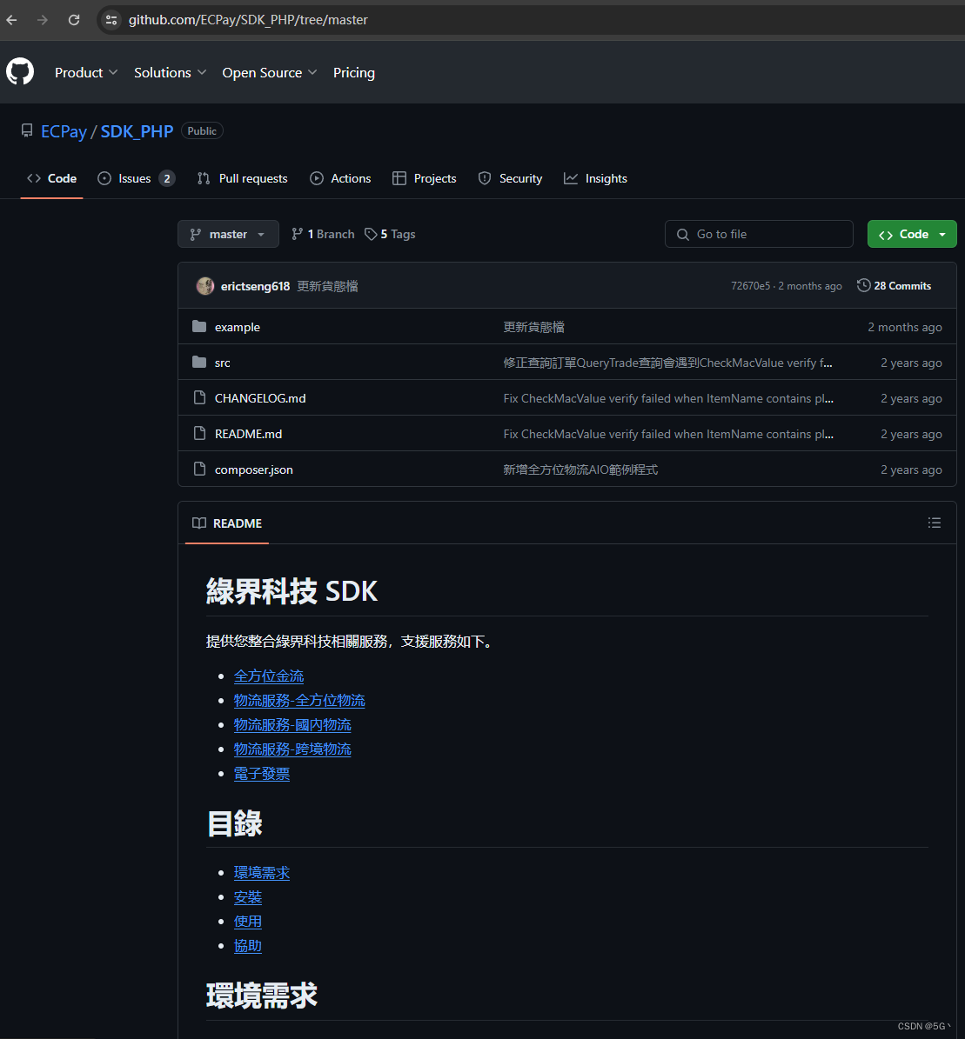Viewport: 965px width, 1039px height.
Task: Expand the Product menu
Action: coord(86,73)
